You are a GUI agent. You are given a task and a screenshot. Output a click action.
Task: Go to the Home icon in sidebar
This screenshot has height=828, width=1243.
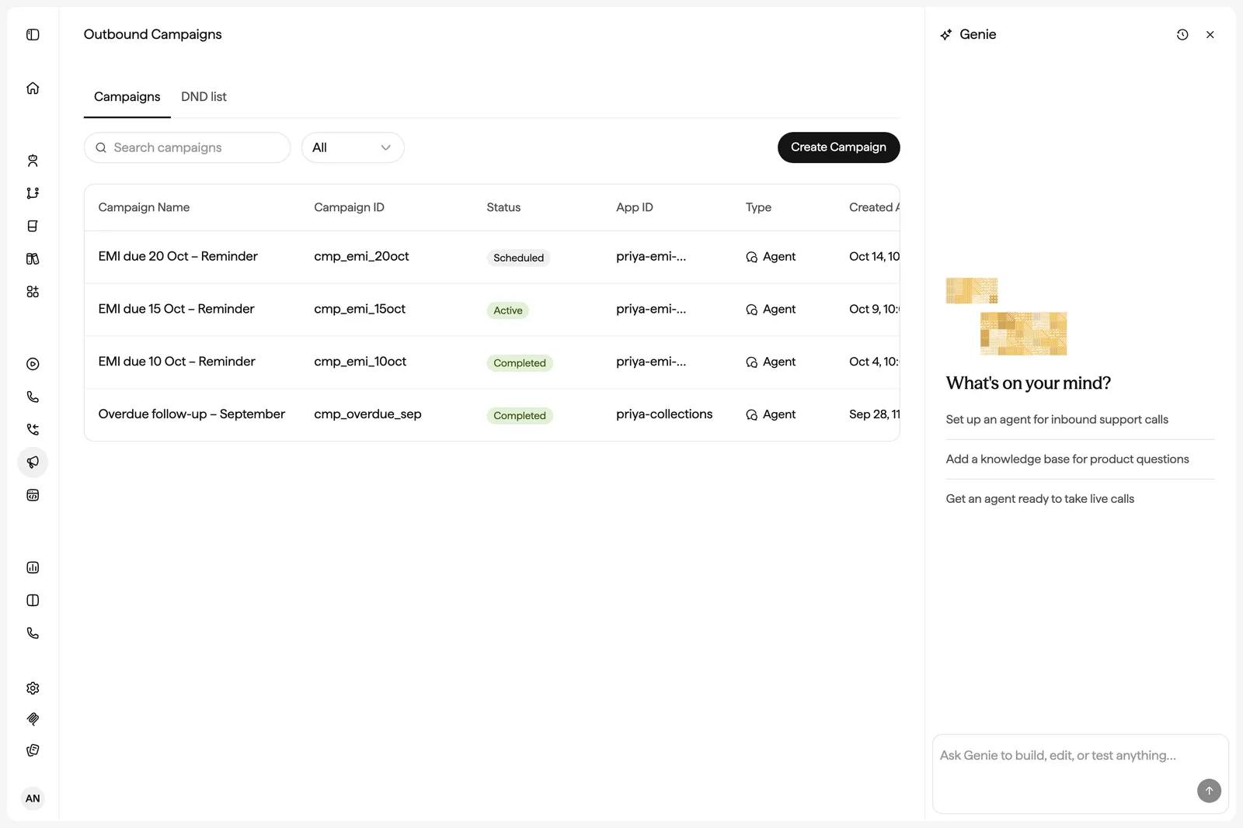33,88
